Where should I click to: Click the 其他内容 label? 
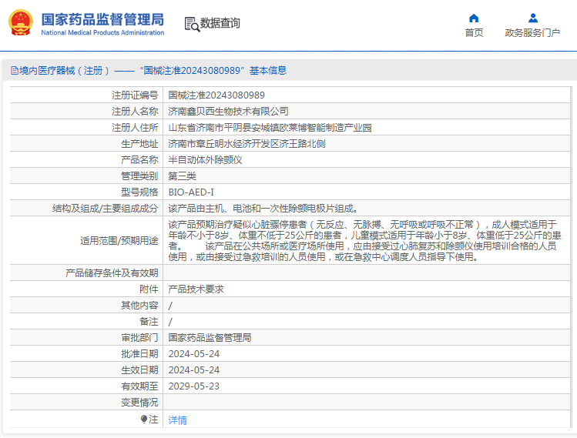click(x=139, y=306)
